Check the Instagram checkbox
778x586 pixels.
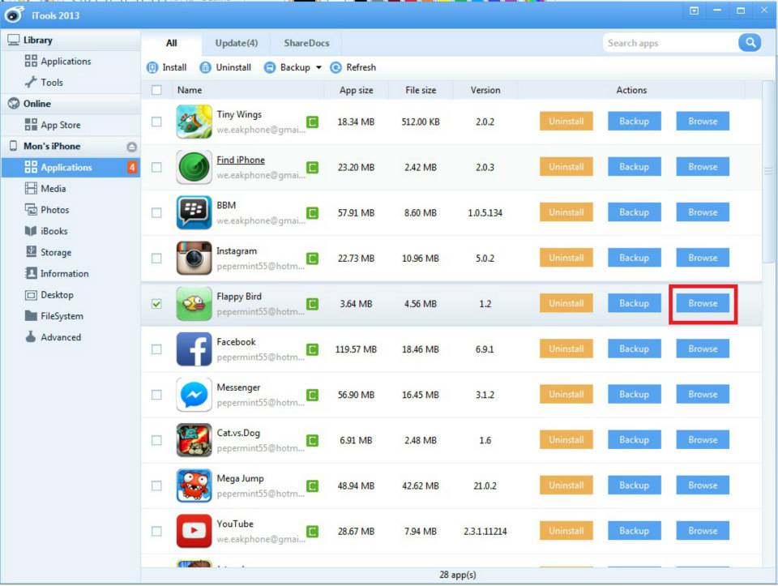(x=156, y=258)
